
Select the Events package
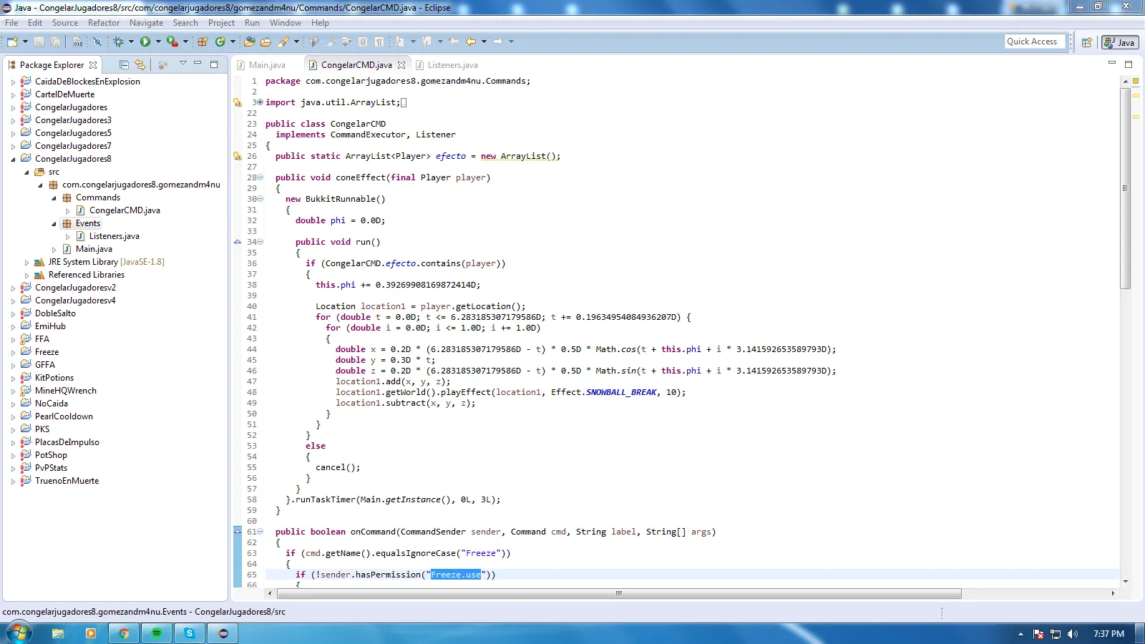(x=88, y=223)
